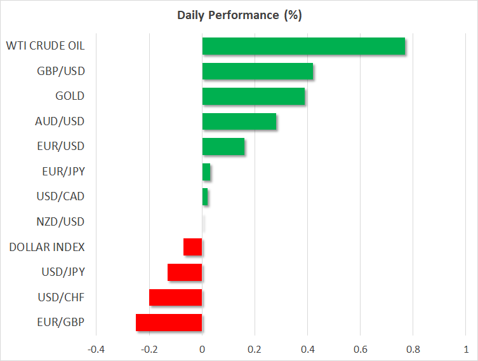Click the AUD/USD green bar
The height and width of the screenshot is (361, 478).
tap(239, 121)
